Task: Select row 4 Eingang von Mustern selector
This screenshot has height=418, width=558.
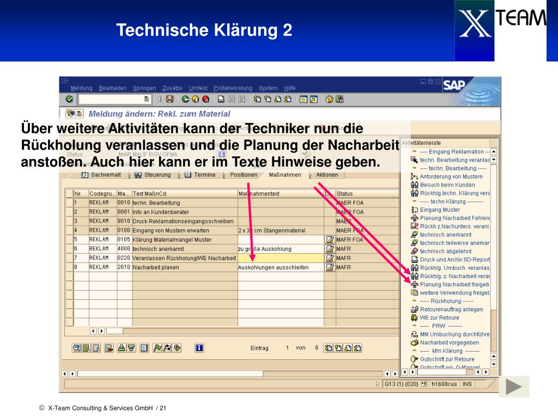Action: coord(69,230)
